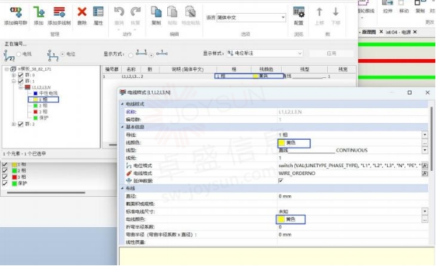
Task: Click the 撤消 undo arrow icon
Action: tap(120, 12)
